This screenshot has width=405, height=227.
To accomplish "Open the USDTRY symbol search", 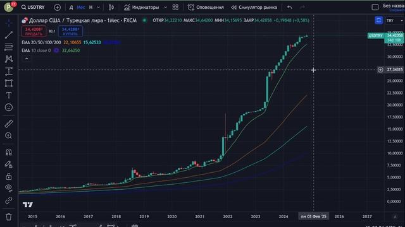I will point(33,7).
